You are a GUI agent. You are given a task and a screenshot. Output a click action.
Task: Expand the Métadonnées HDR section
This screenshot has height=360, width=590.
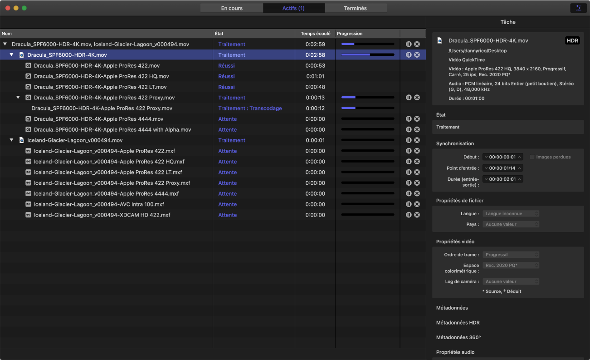point(458,323)
